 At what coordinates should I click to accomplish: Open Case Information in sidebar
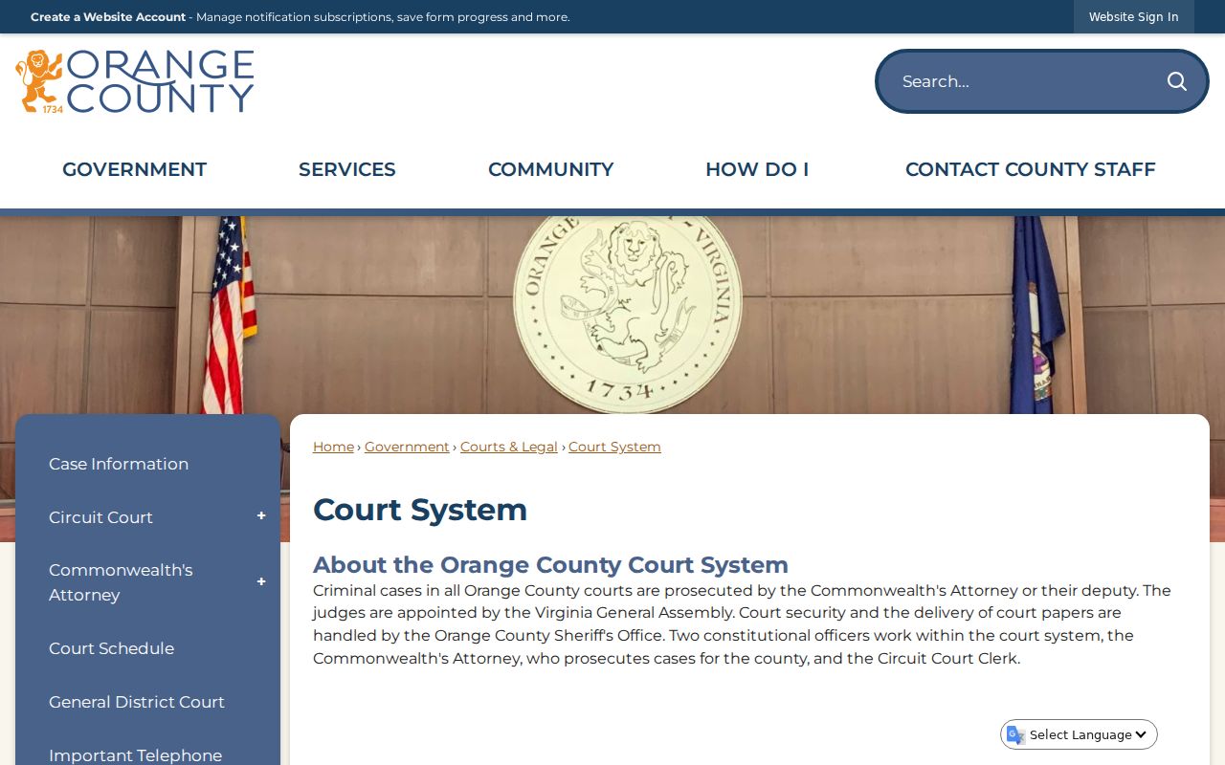[x=119, y=464]
